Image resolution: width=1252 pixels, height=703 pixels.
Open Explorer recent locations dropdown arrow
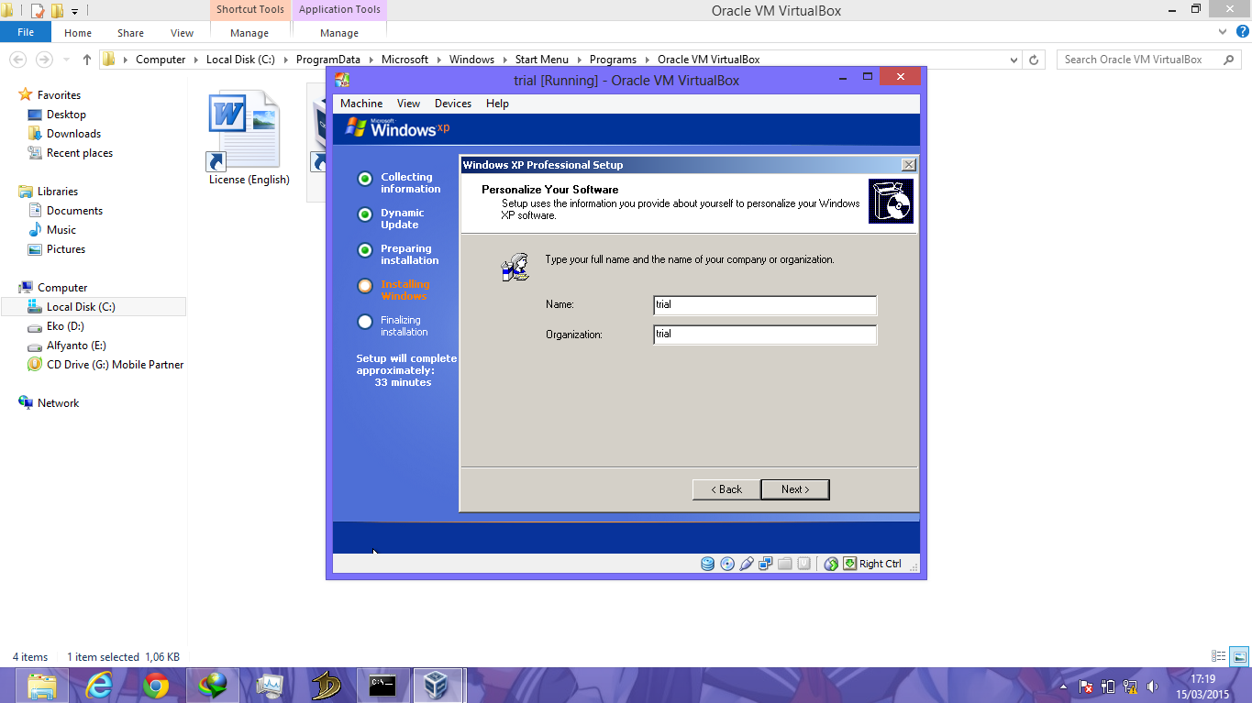click(65, 60)
